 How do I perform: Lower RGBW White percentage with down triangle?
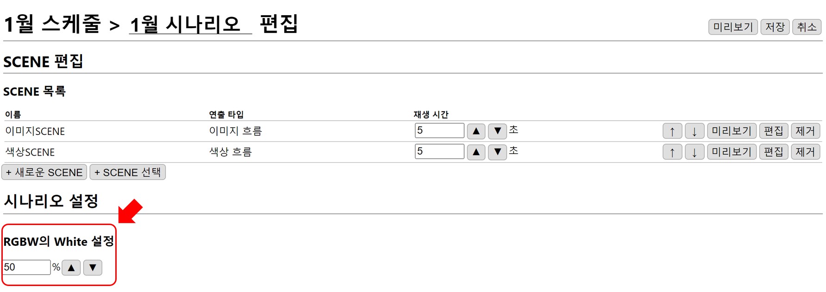pos(93,268)
